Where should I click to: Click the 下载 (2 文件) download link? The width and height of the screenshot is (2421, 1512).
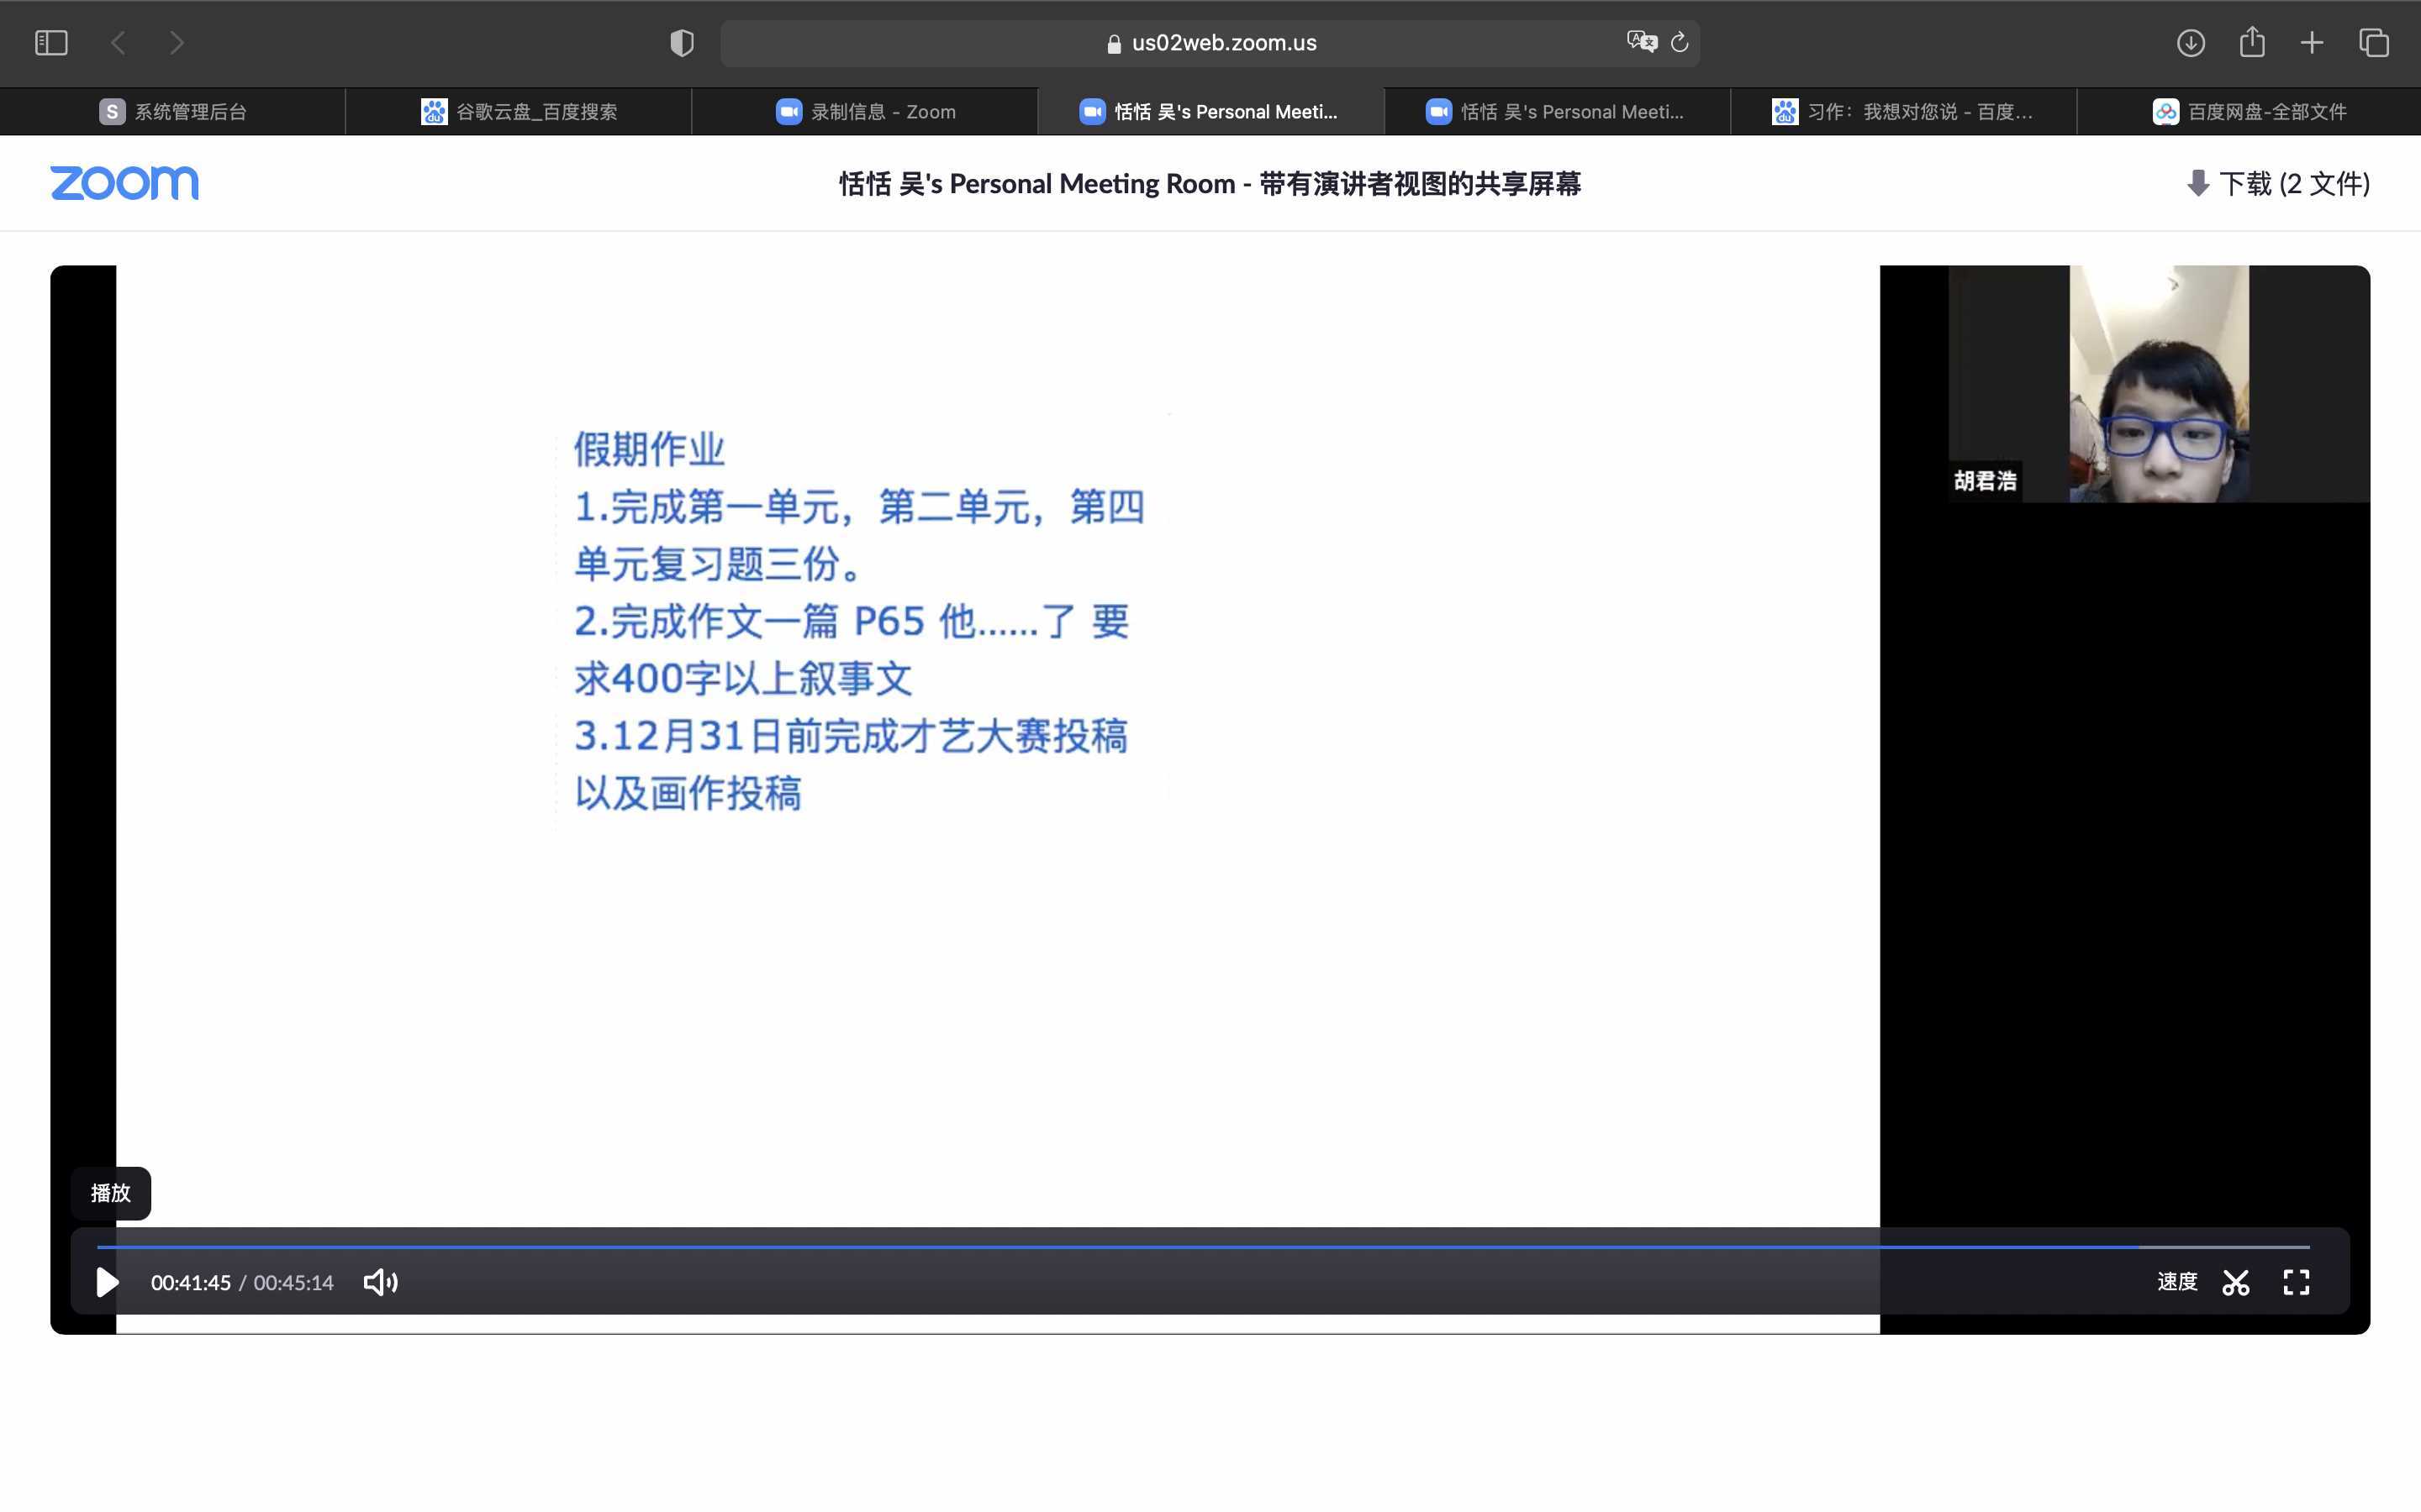coord(2278,184)
